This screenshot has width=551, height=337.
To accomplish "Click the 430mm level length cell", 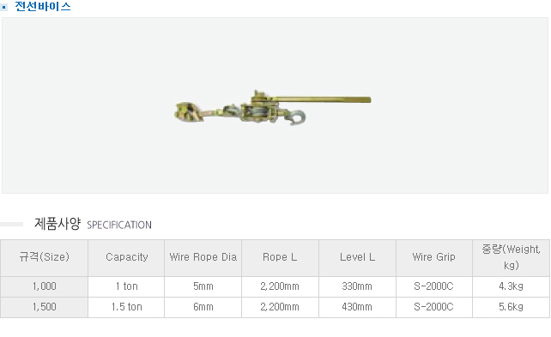I will point(357,307).
